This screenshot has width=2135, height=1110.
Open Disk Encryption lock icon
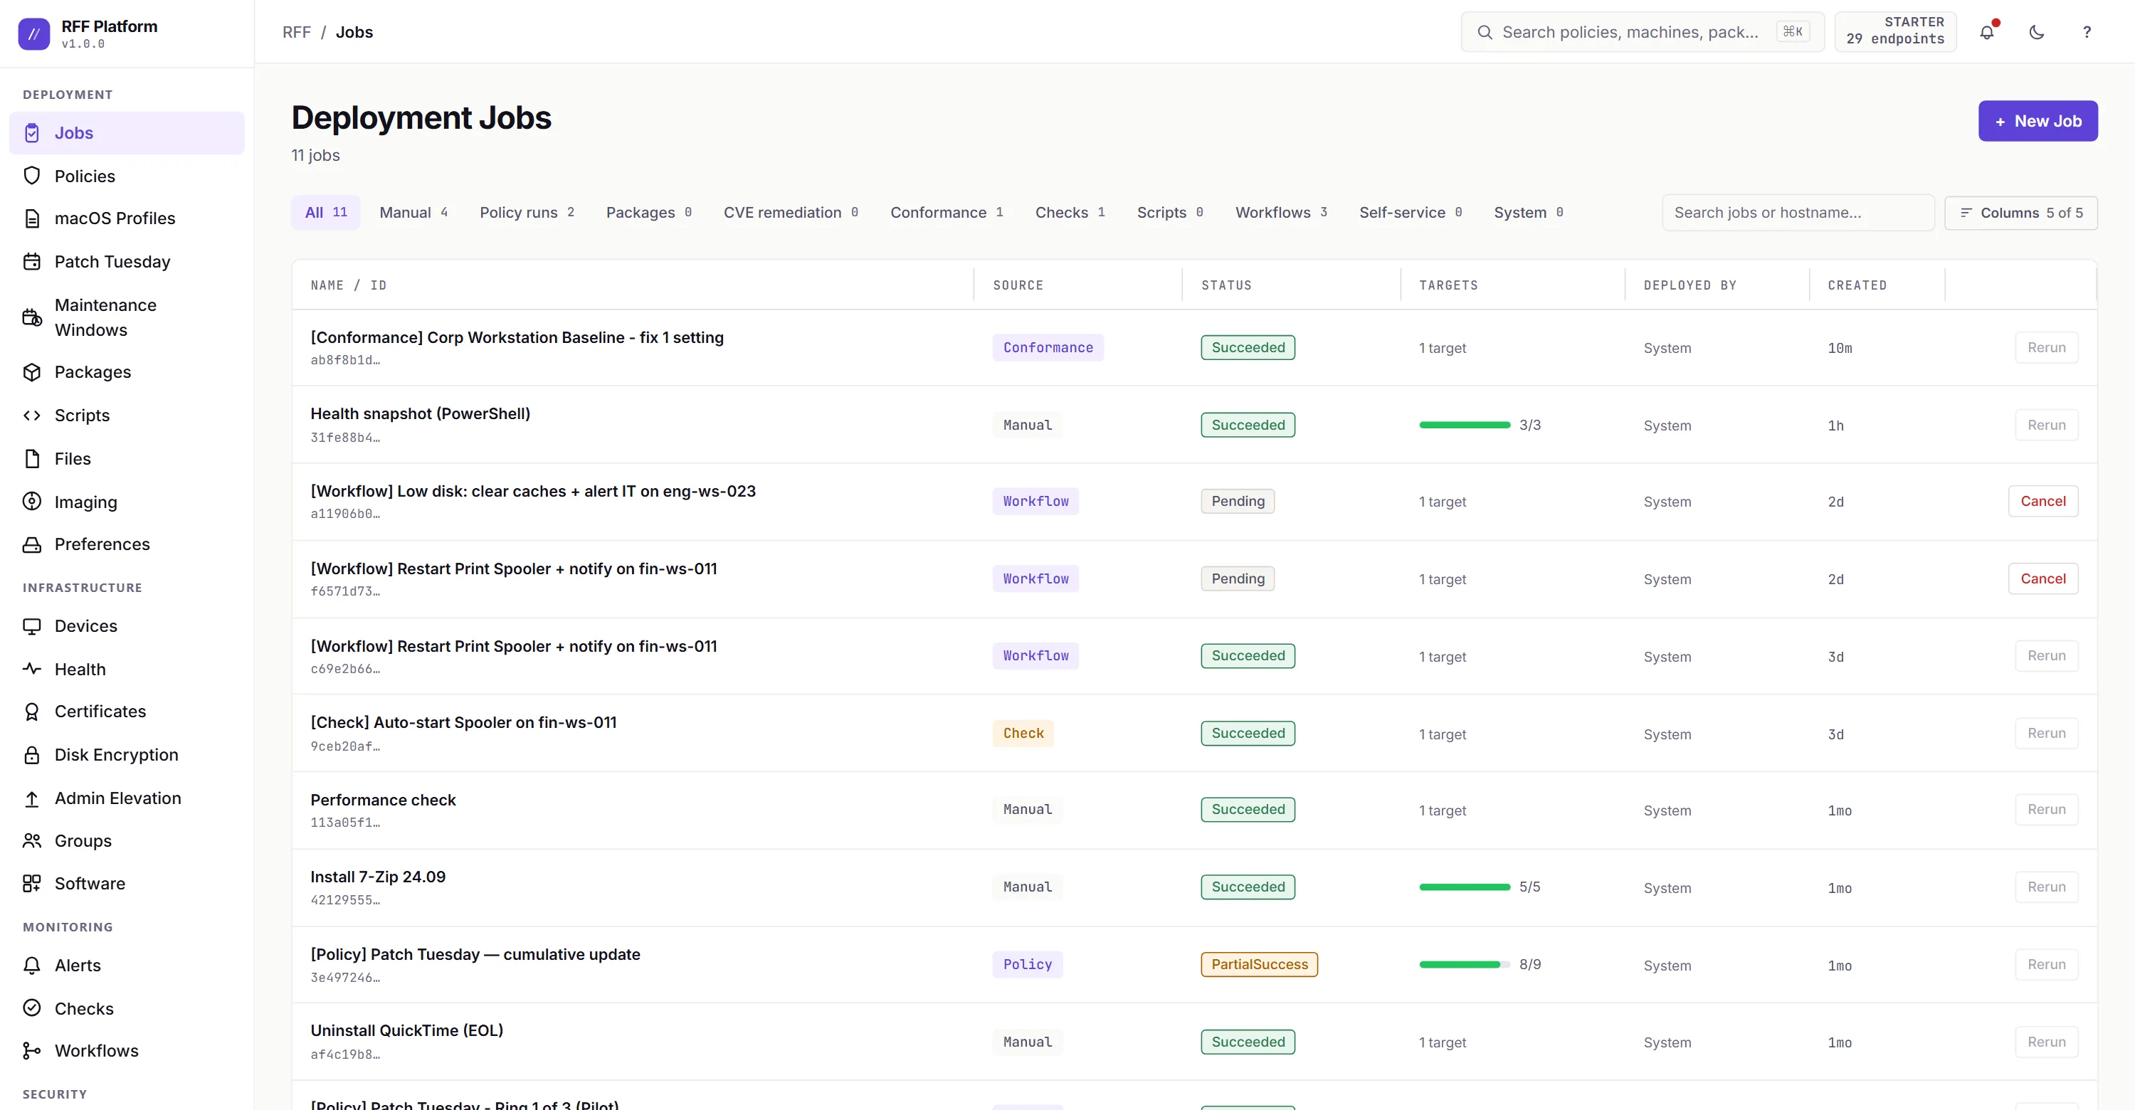point(31,755)
